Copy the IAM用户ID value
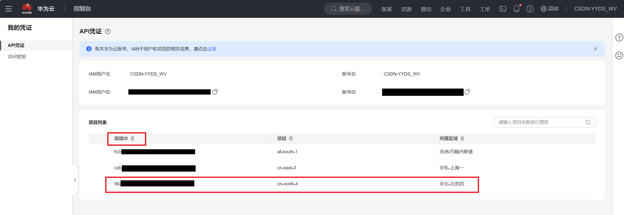Image resolution: width=624 pixels, height=215 pixels. click(215, 92)
